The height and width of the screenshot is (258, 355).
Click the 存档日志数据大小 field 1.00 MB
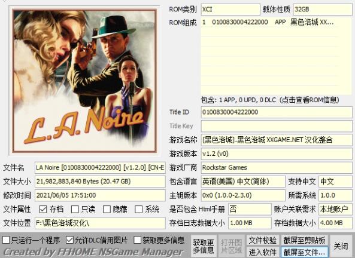coord(250,223)
